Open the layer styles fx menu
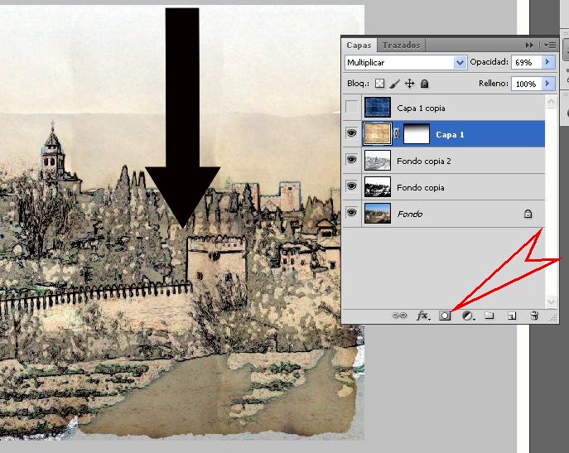The width and height of the screenshot is (569, 453). [x=422, y=316]
